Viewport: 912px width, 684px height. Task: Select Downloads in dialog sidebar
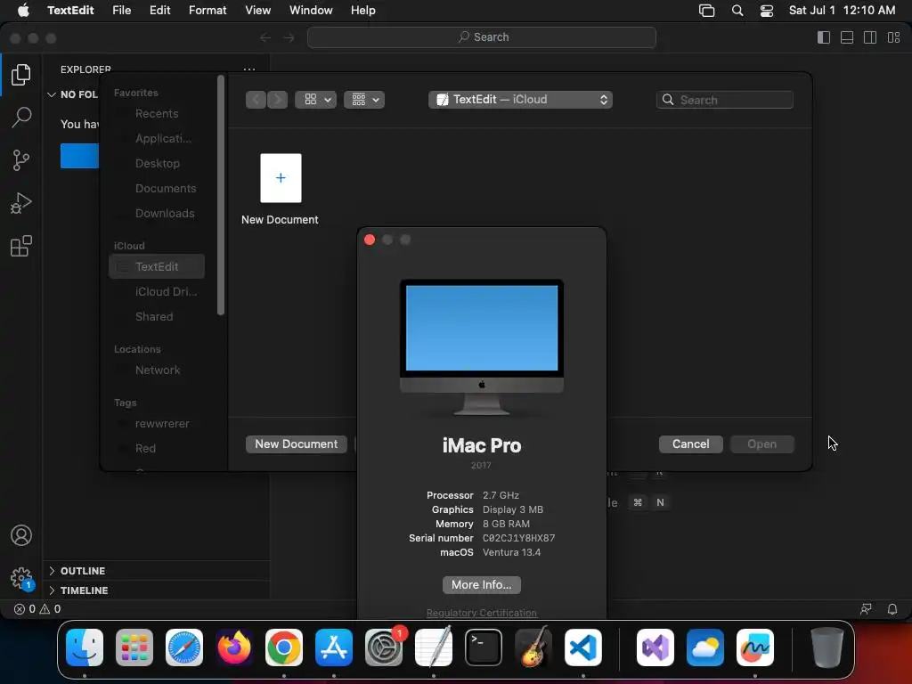pyautogui.click(x=157, y=214)
